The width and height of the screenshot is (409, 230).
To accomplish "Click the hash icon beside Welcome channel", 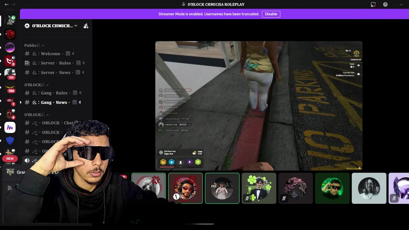I will [x=27, y=54].
